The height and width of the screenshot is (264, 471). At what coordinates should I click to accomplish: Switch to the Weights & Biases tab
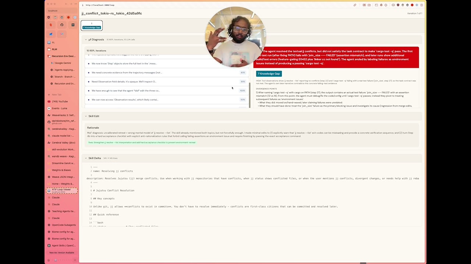click(x=62, y=170)
